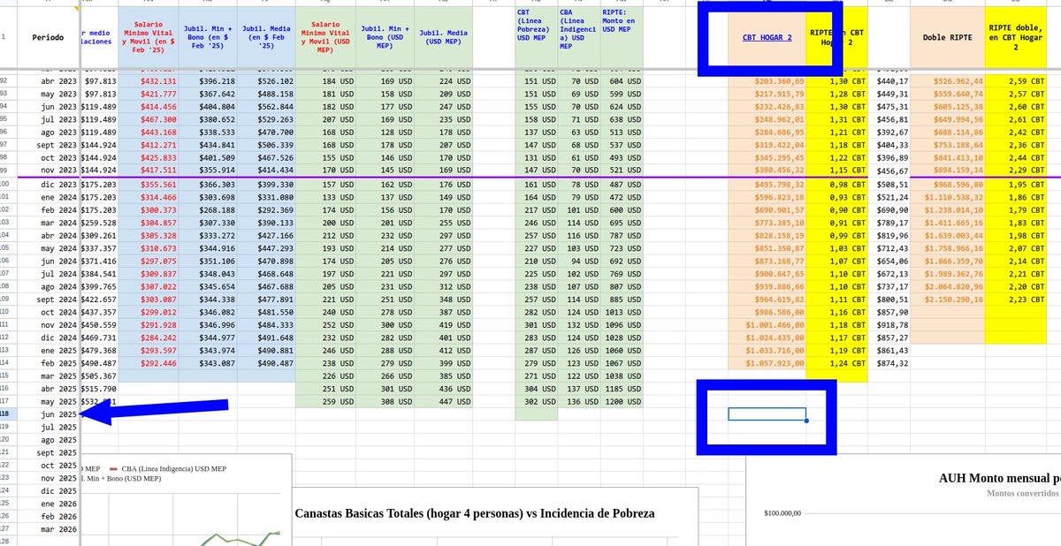This screenshot has width=1061, height=546.
Task: Click CBT Hogar cell '$203.360,69'
Action: click(767, 80)
